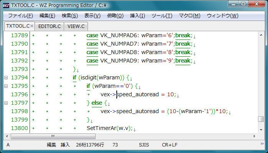Viewport: 268px width, 153px height.
Task: Click speed_autoread on line 13798
Action: (137, 112)
